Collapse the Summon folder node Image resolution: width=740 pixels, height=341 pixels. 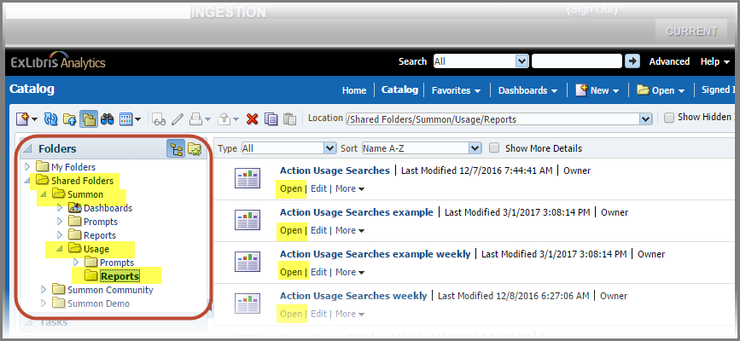(x=43, y=194)
